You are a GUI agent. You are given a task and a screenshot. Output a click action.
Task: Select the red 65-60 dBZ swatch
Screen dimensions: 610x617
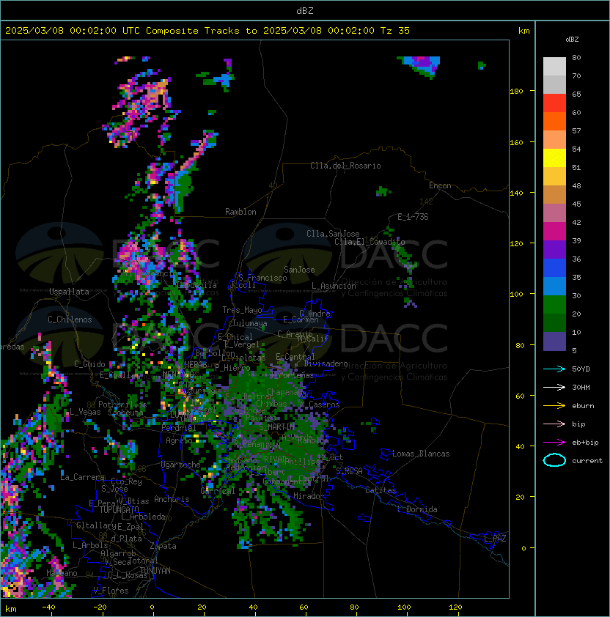click(x=554, y=103)
